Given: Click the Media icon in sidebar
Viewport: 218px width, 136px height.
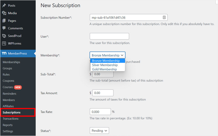Looking at the screenshot, I should tap(4, 13).
